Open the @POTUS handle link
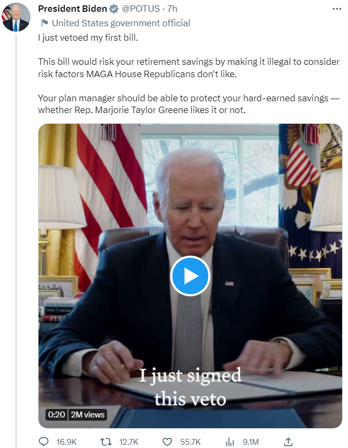Screen dimensions: 348x448 [x=141, y=9]
